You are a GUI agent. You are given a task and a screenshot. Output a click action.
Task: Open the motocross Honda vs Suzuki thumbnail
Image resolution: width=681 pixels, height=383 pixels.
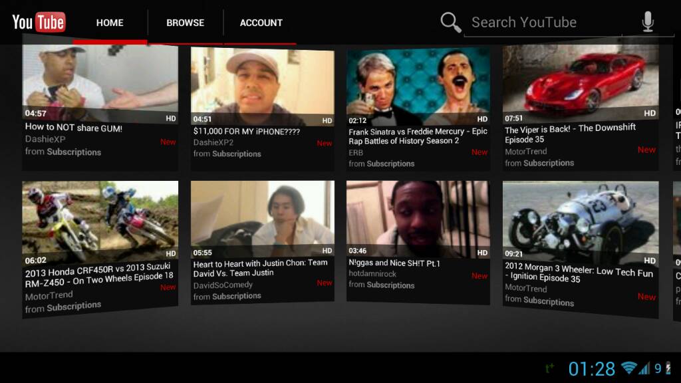tap(100, 221)
